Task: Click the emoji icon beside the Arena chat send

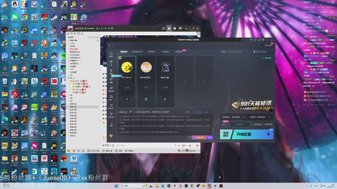Action: coord(189,137)
